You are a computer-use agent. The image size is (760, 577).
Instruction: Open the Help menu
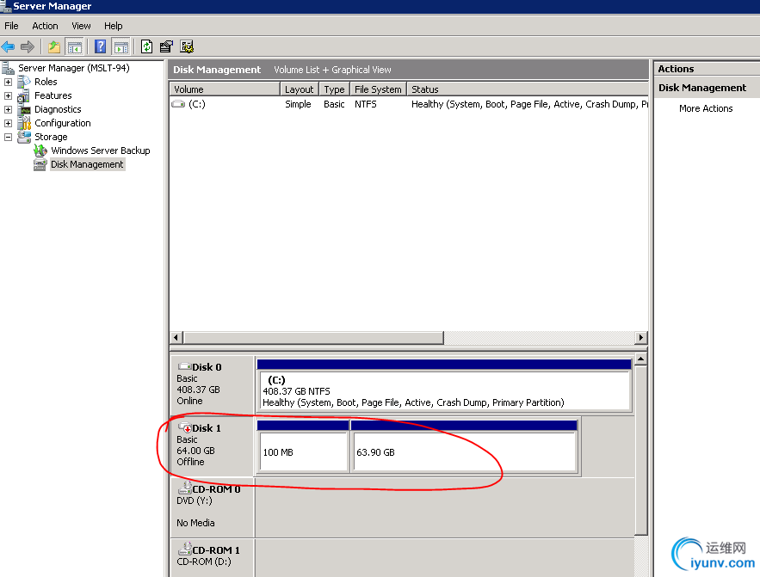(x=114, y=26)
